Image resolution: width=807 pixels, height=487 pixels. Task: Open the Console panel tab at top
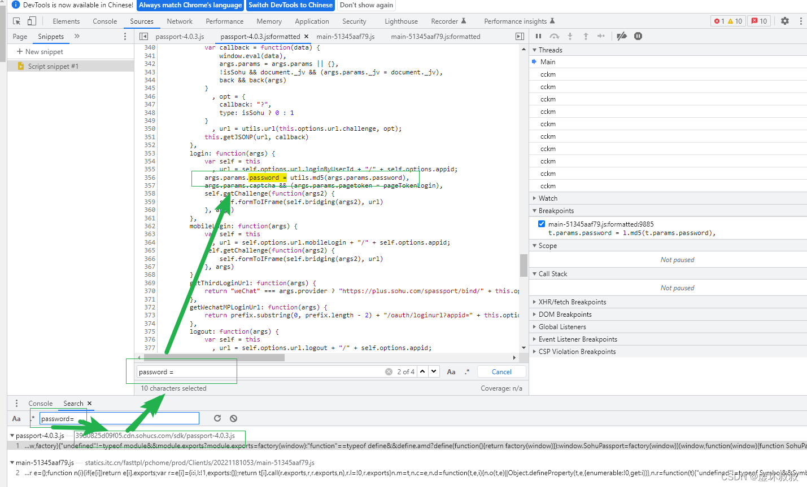105,21
